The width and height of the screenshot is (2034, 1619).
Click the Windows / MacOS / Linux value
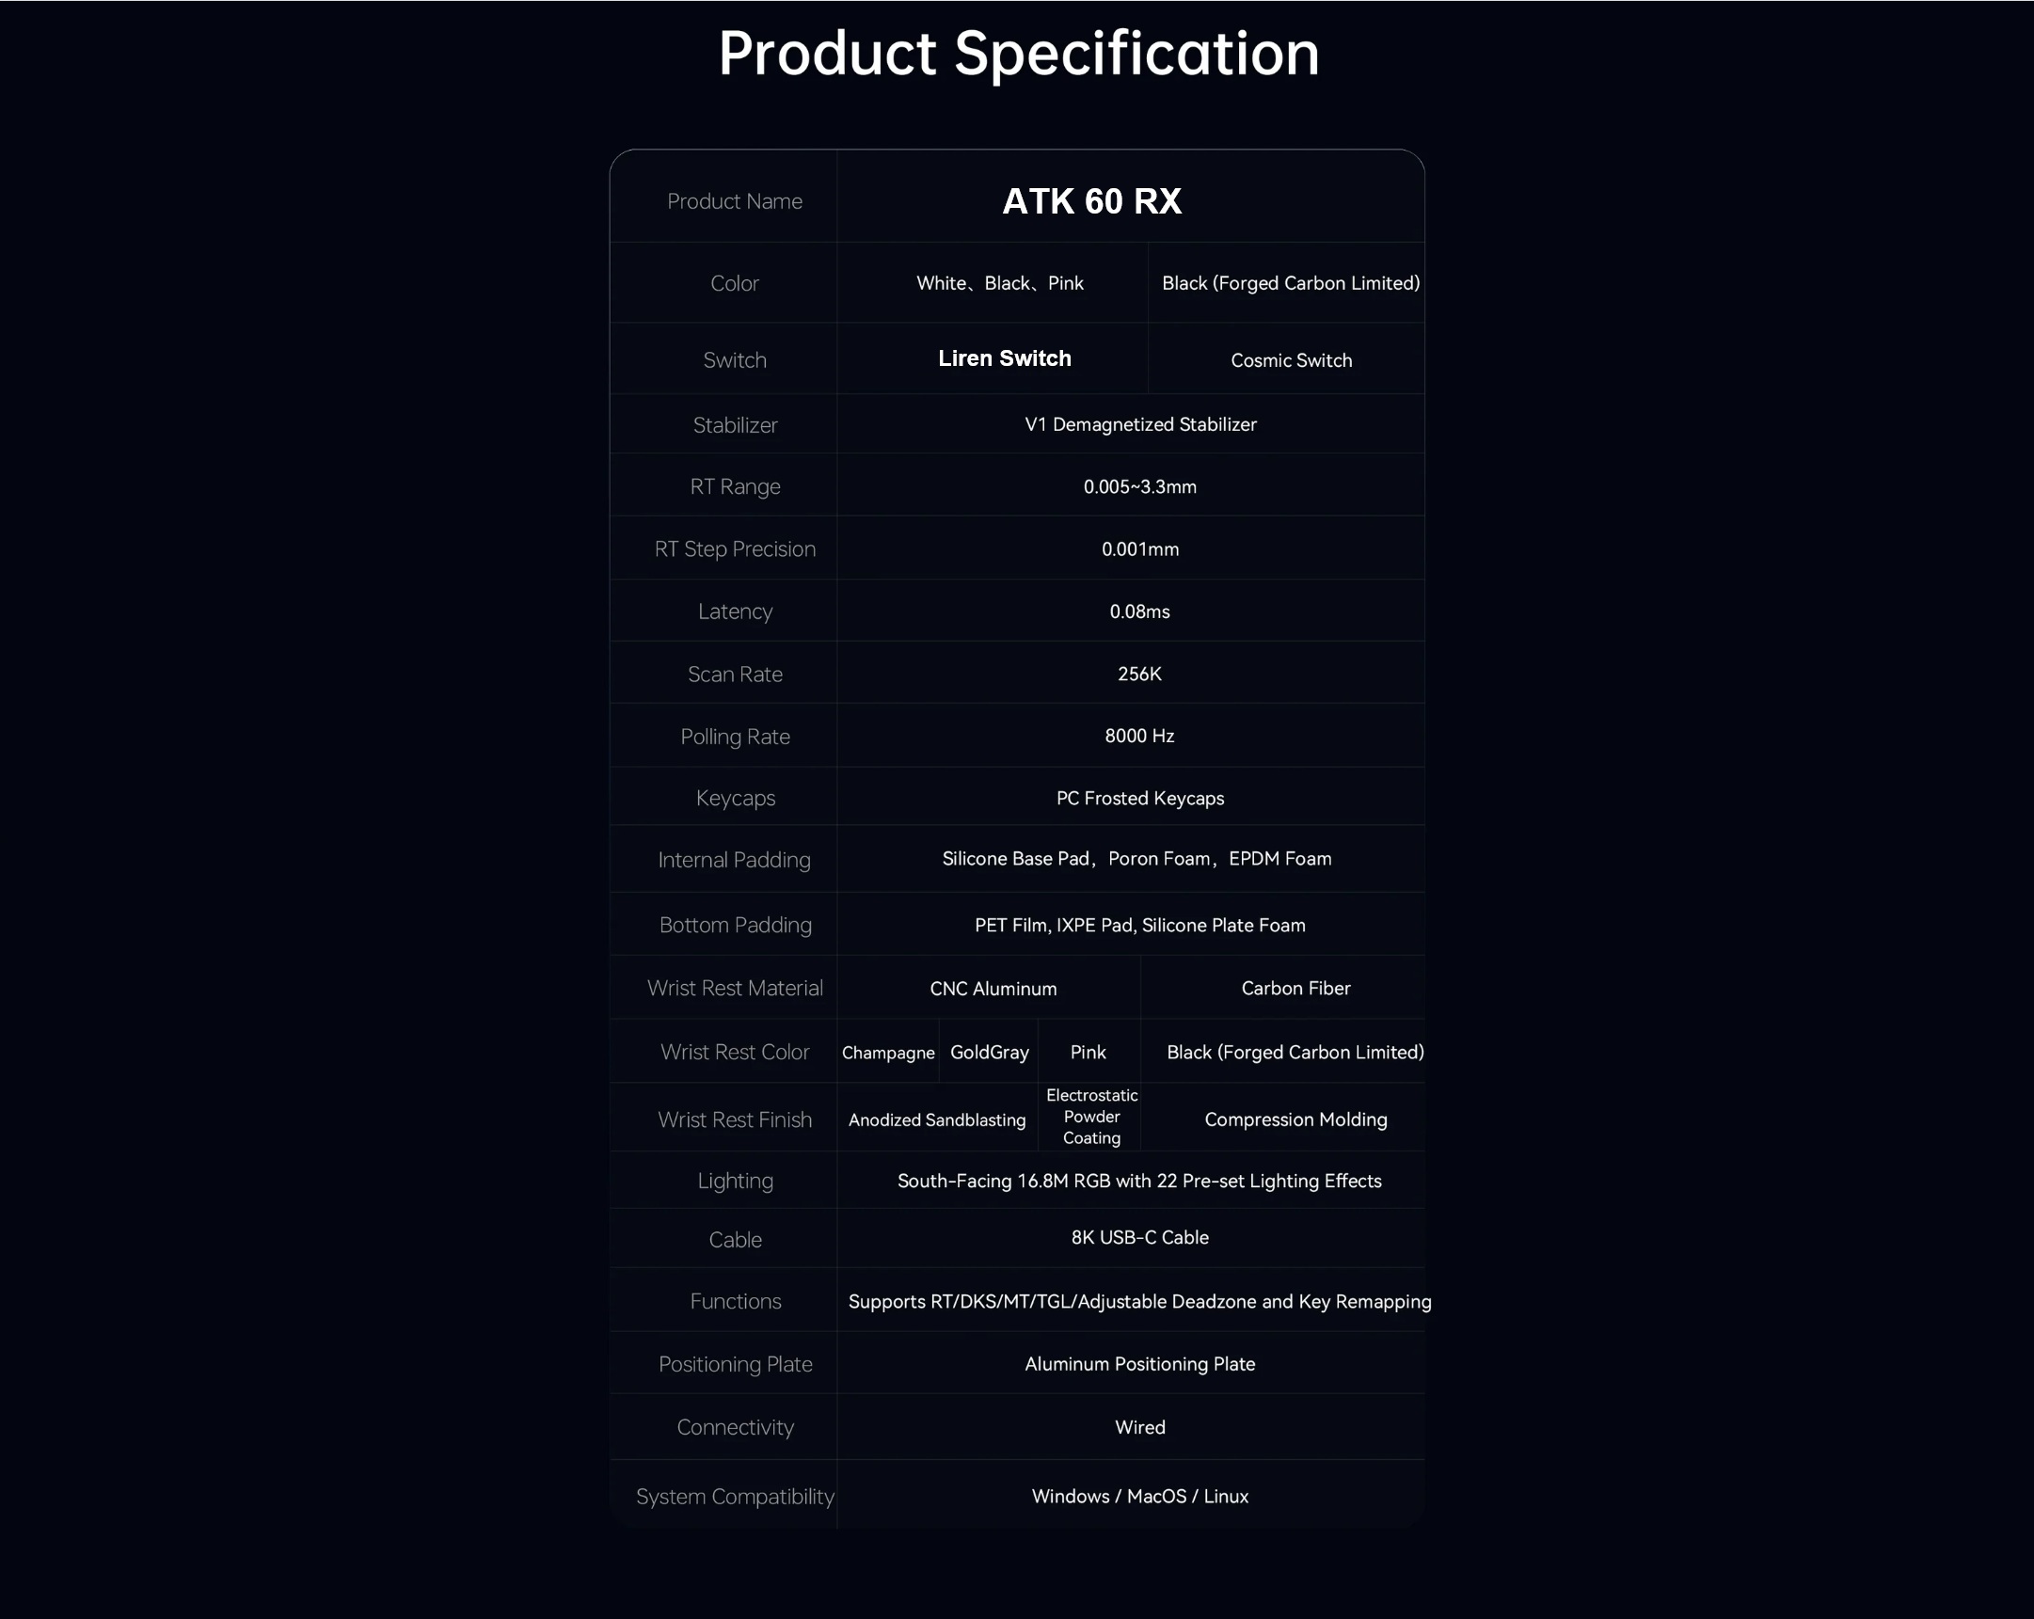(1139, 1497)
